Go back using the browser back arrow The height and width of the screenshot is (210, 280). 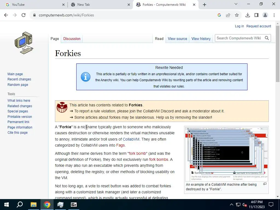pos(6,15)
